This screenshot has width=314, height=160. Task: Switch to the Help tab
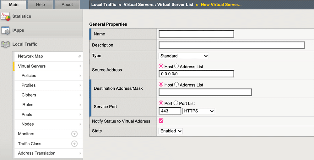click(x=40, y=5)
